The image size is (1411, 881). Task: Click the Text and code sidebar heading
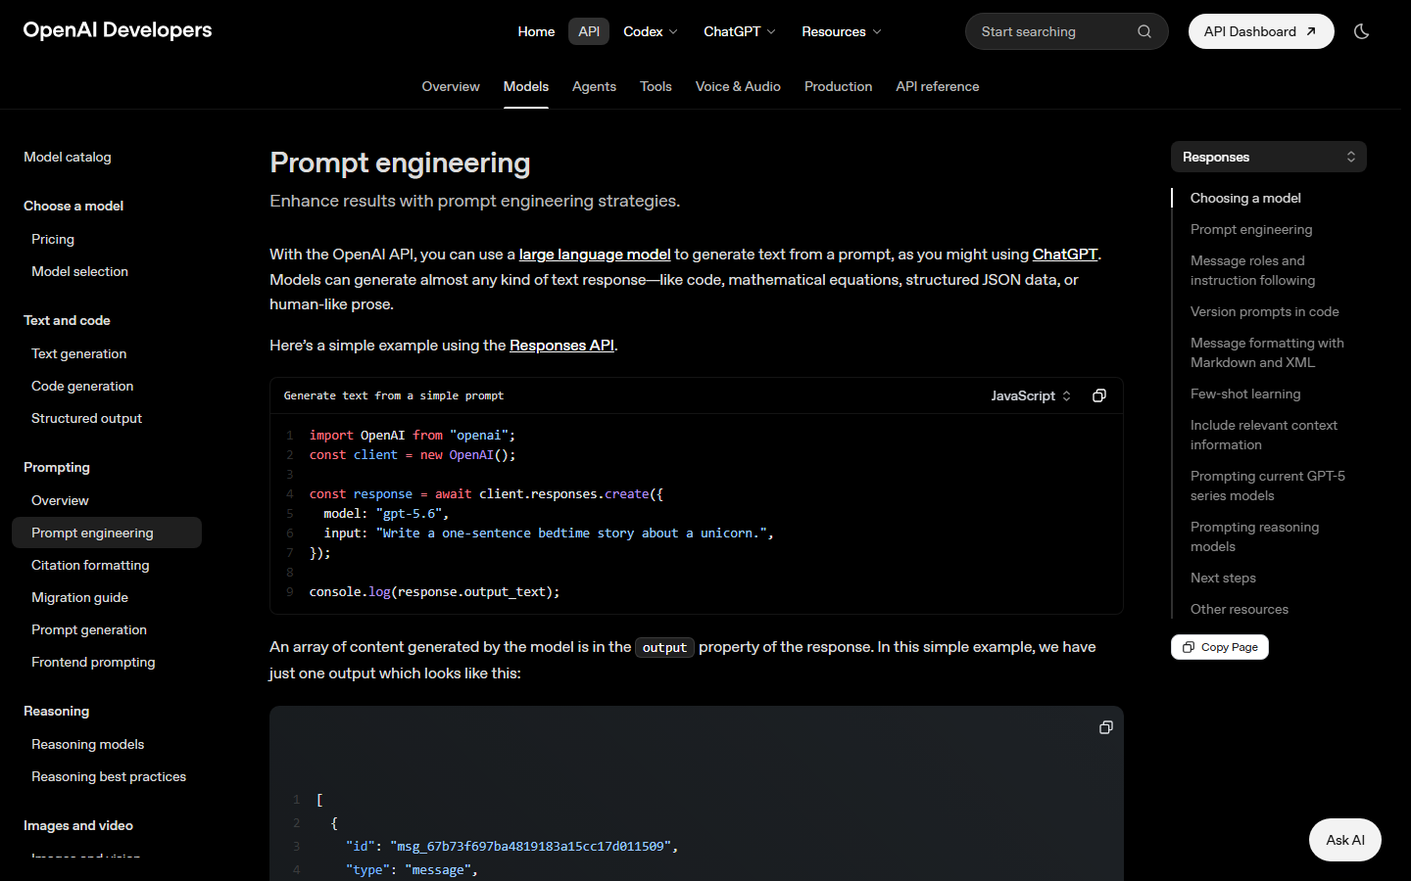(x=67, y=320)
